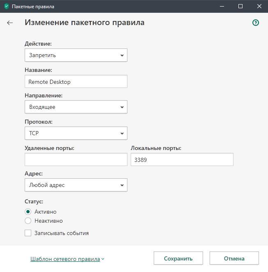Click the chevron next to Шаблон сетевого правила
The width and height of the screenshot is (268, 272).
click(103, 259)
